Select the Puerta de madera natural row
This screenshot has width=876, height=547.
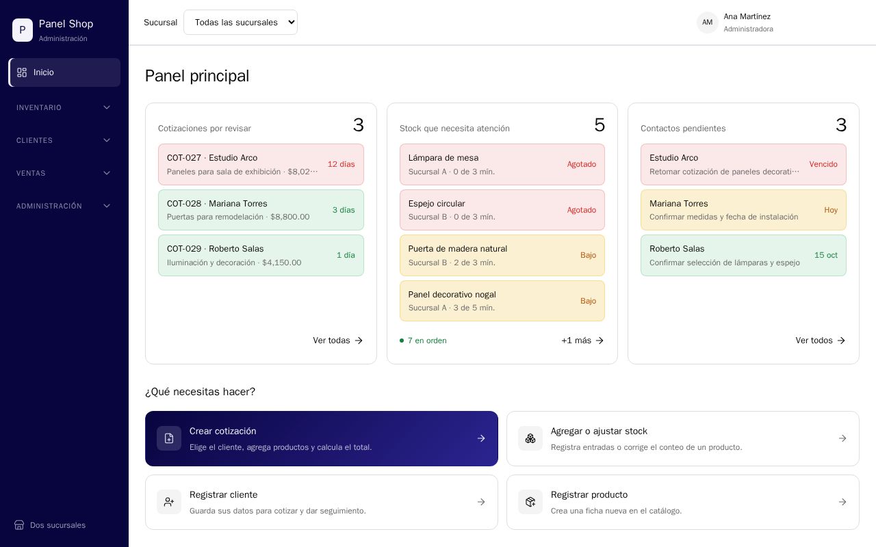point(502,255)
